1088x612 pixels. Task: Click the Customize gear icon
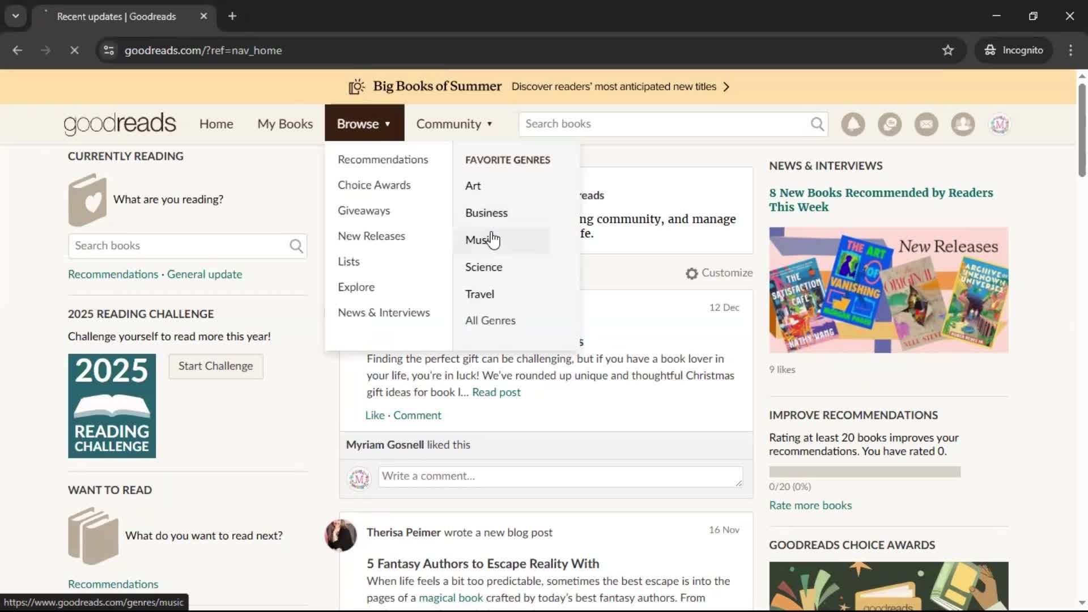(691, 273)
